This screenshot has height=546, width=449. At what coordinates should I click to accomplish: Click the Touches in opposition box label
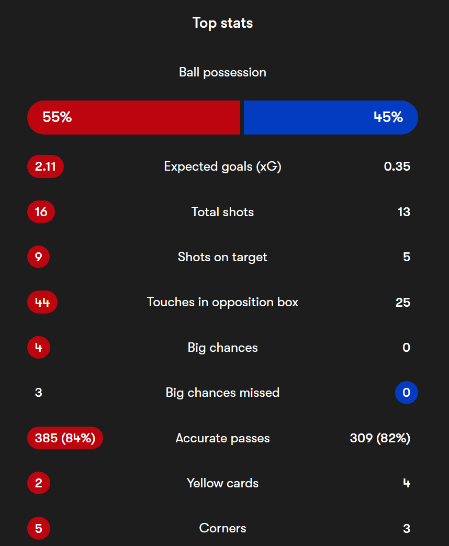pyautogui.click(x=223, y=302)
